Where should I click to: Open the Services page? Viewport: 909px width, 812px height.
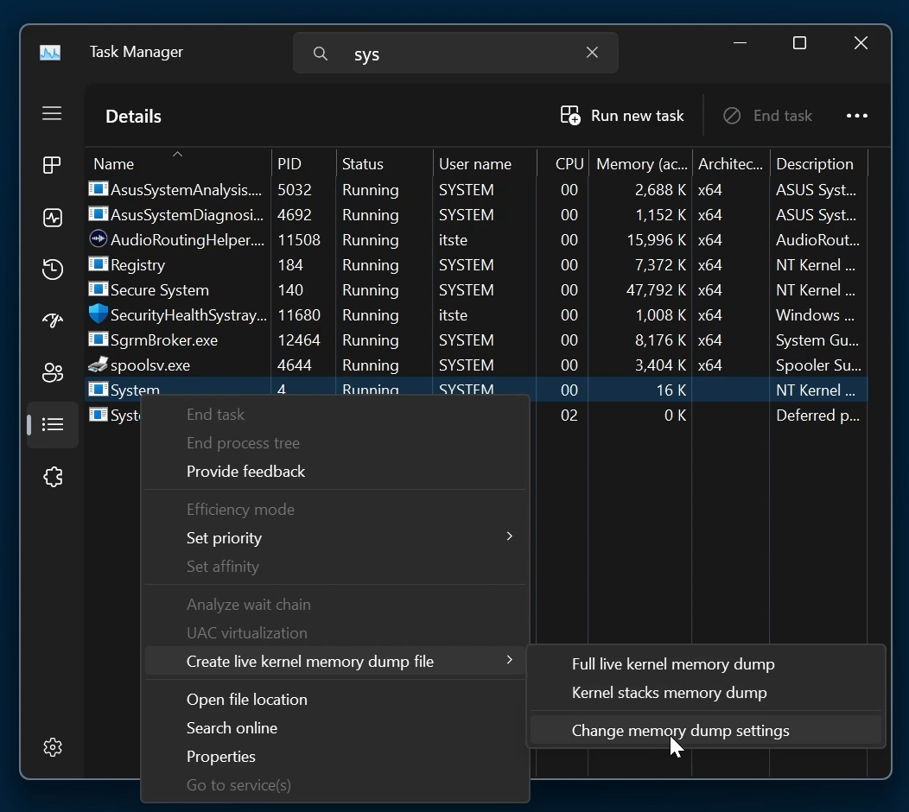(52, 476)
